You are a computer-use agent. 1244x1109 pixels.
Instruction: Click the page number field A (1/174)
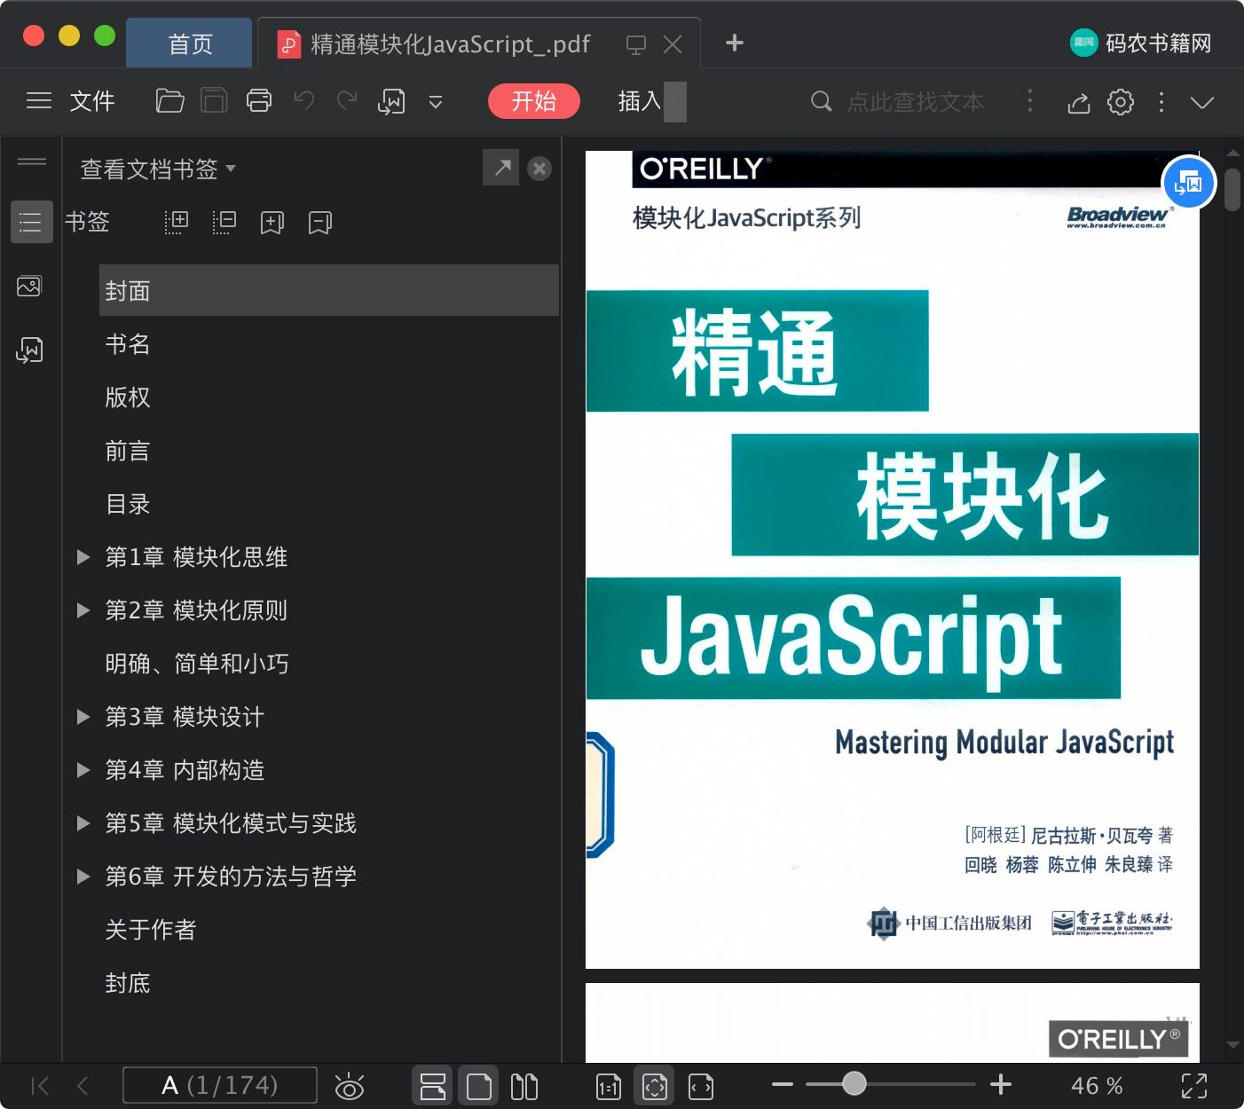220,1085
